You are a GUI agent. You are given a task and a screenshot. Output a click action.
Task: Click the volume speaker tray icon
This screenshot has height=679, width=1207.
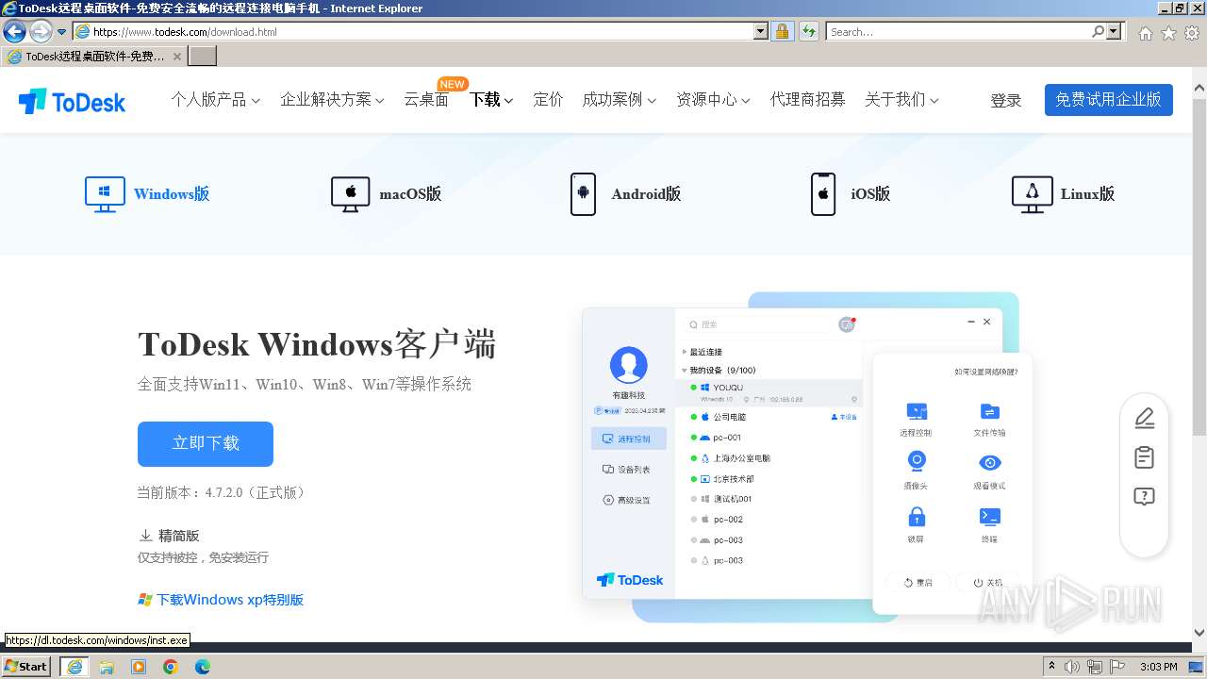[x=1072, y=667]
